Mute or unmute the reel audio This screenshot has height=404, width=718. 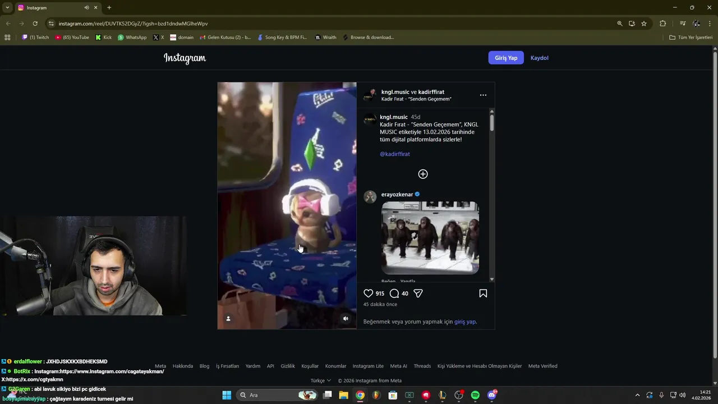[346, 318]
